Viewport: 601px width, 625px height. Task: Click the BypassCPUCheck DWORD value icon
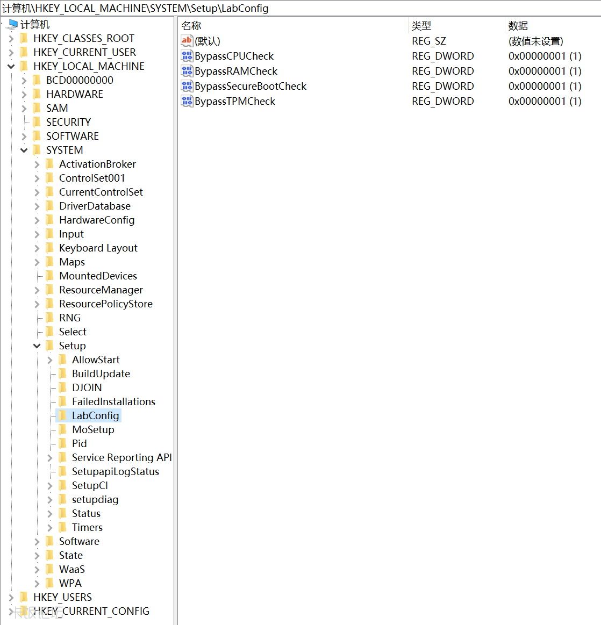tap(187, 56)
